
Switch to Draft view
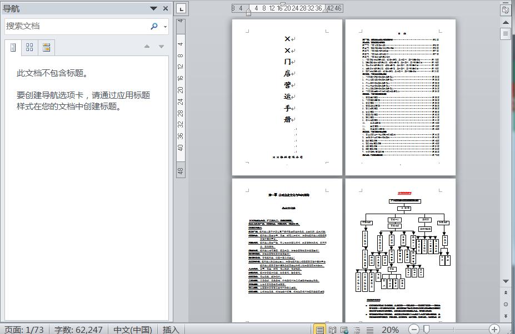(x=369, y=330)
